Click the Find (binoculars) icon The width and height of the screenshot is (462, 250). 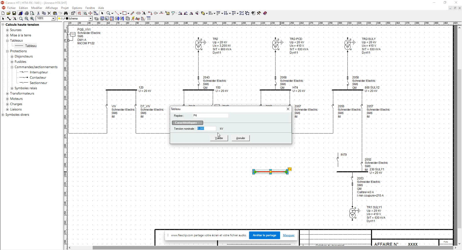(x=66, y=13)
